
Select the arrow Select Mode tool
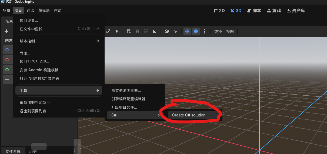[x=117, y=31]
